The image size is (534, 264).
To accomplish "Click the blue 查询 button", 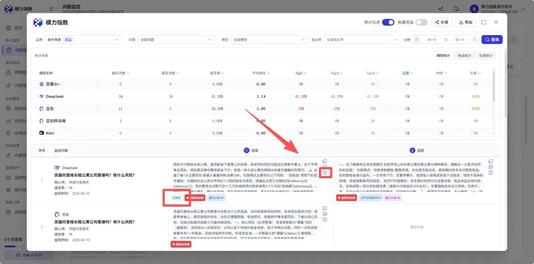I will (492, 40).
